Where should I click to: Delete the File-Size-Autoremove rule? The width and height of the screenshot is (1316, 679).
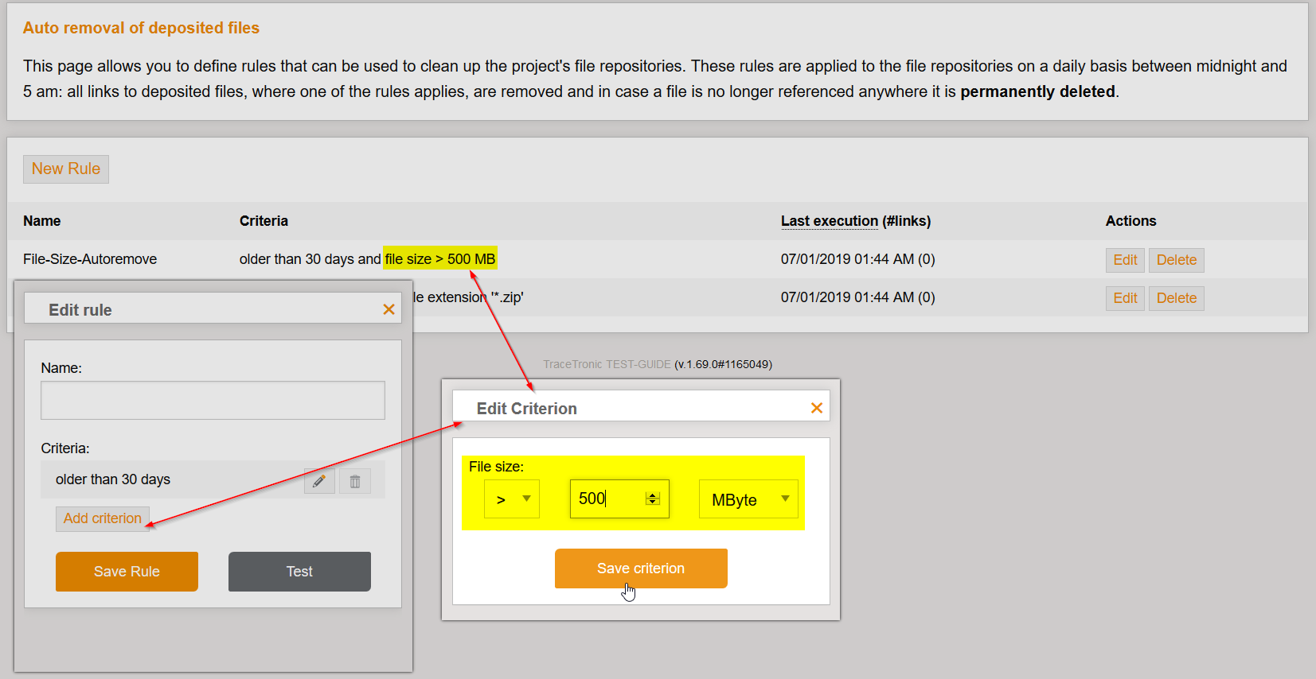click(x=1176, y=260)
